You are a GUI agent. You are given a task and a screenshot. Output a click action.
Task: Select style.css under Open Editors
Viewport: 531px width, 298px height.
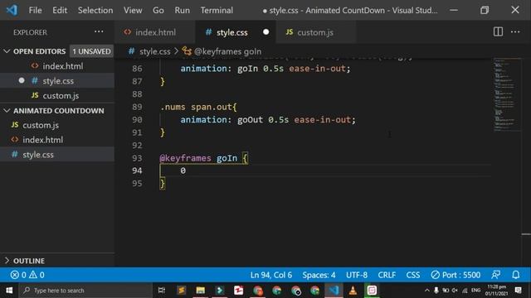pyautogui.click(x=57, y=81)
